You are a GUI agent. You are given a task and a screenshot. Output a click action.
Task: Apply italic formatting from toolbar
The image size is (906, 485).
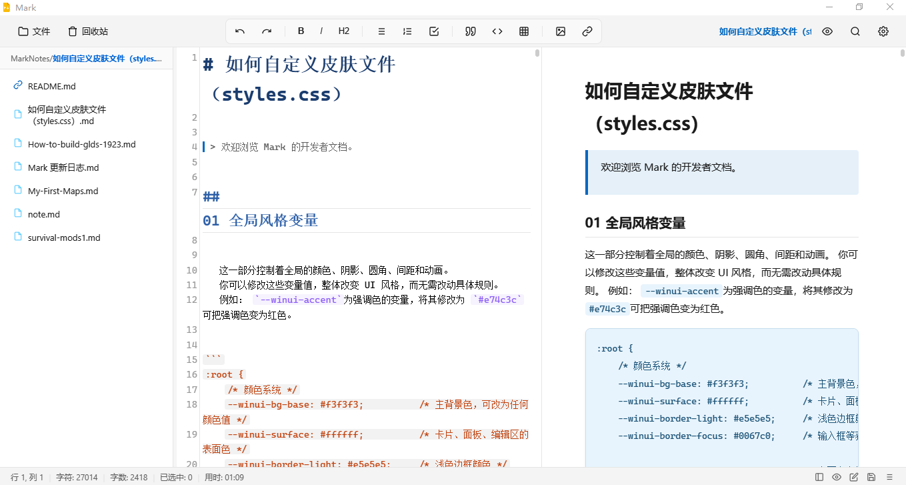(321, 31)
